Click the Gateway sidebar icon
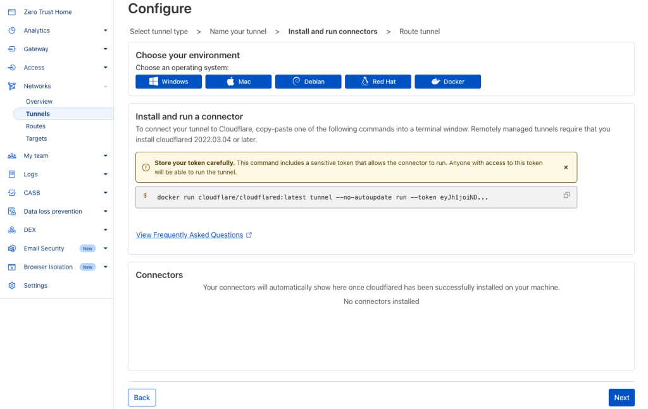The height and width of the screenshot is (409, 648). [12, 49]
